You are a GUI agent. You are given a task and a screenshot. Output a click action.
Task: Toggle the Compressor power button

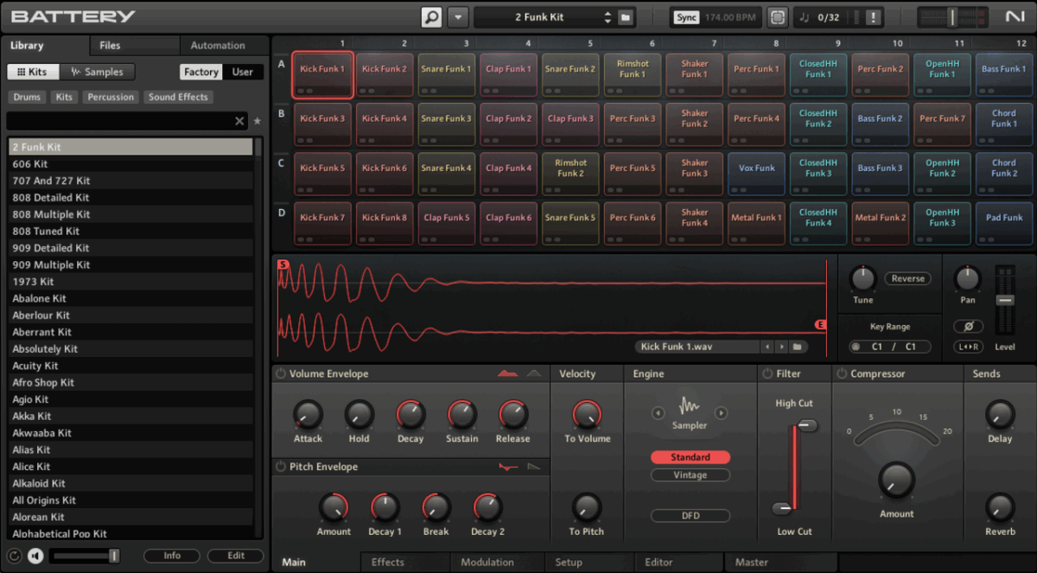click(841, 374)
